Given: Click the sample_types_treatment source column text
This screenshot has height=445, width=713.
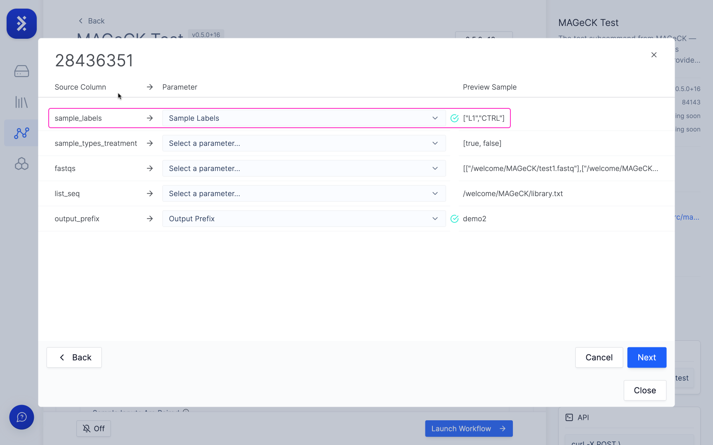Looking at the screenshot, I should pyautogui.click(x=96, y=143).
